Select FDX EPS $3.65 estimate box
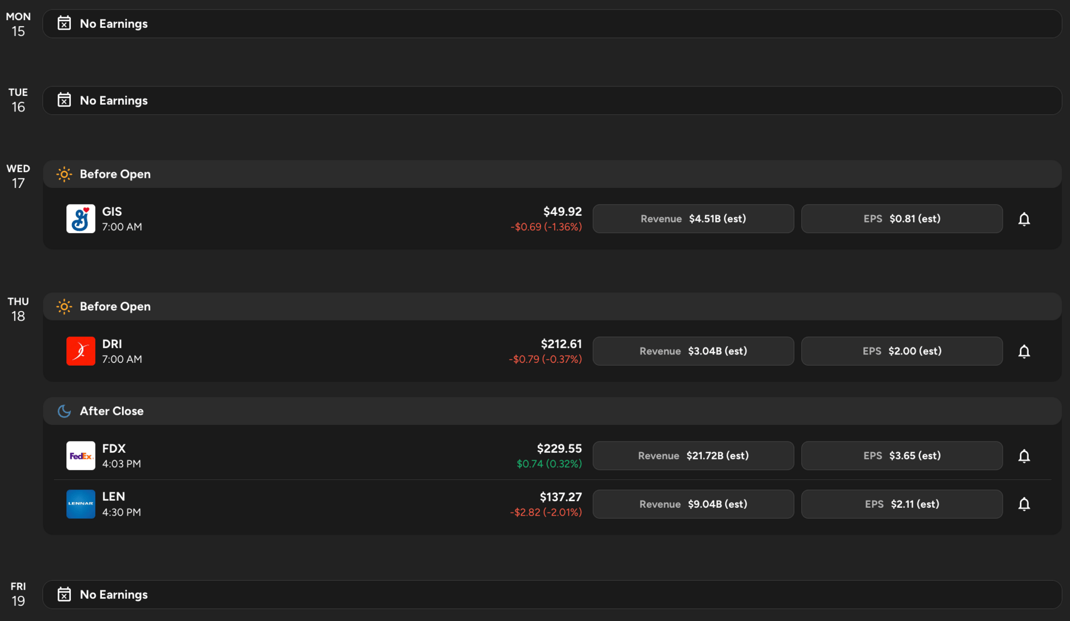1070x621 pixels. click(901, 455)
